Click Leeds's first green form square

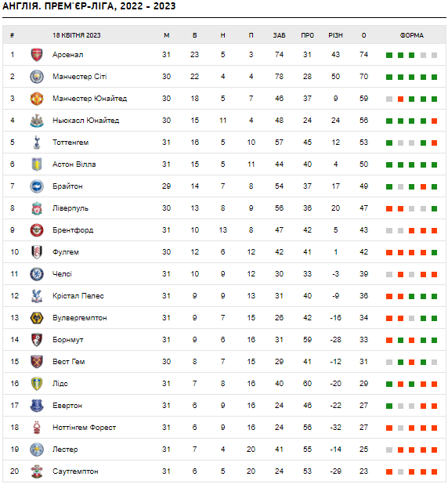[389, 384]
